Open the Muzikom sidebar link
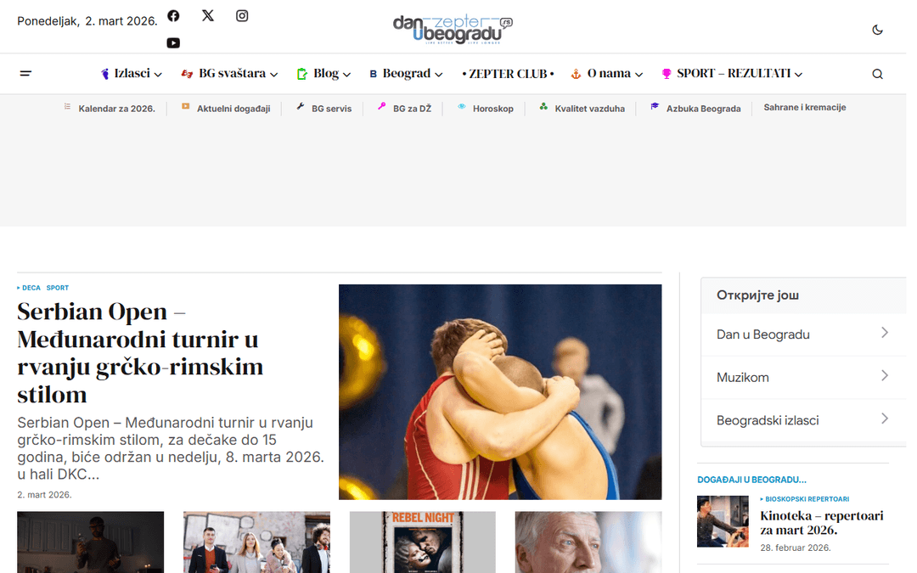 click(743, 377)
